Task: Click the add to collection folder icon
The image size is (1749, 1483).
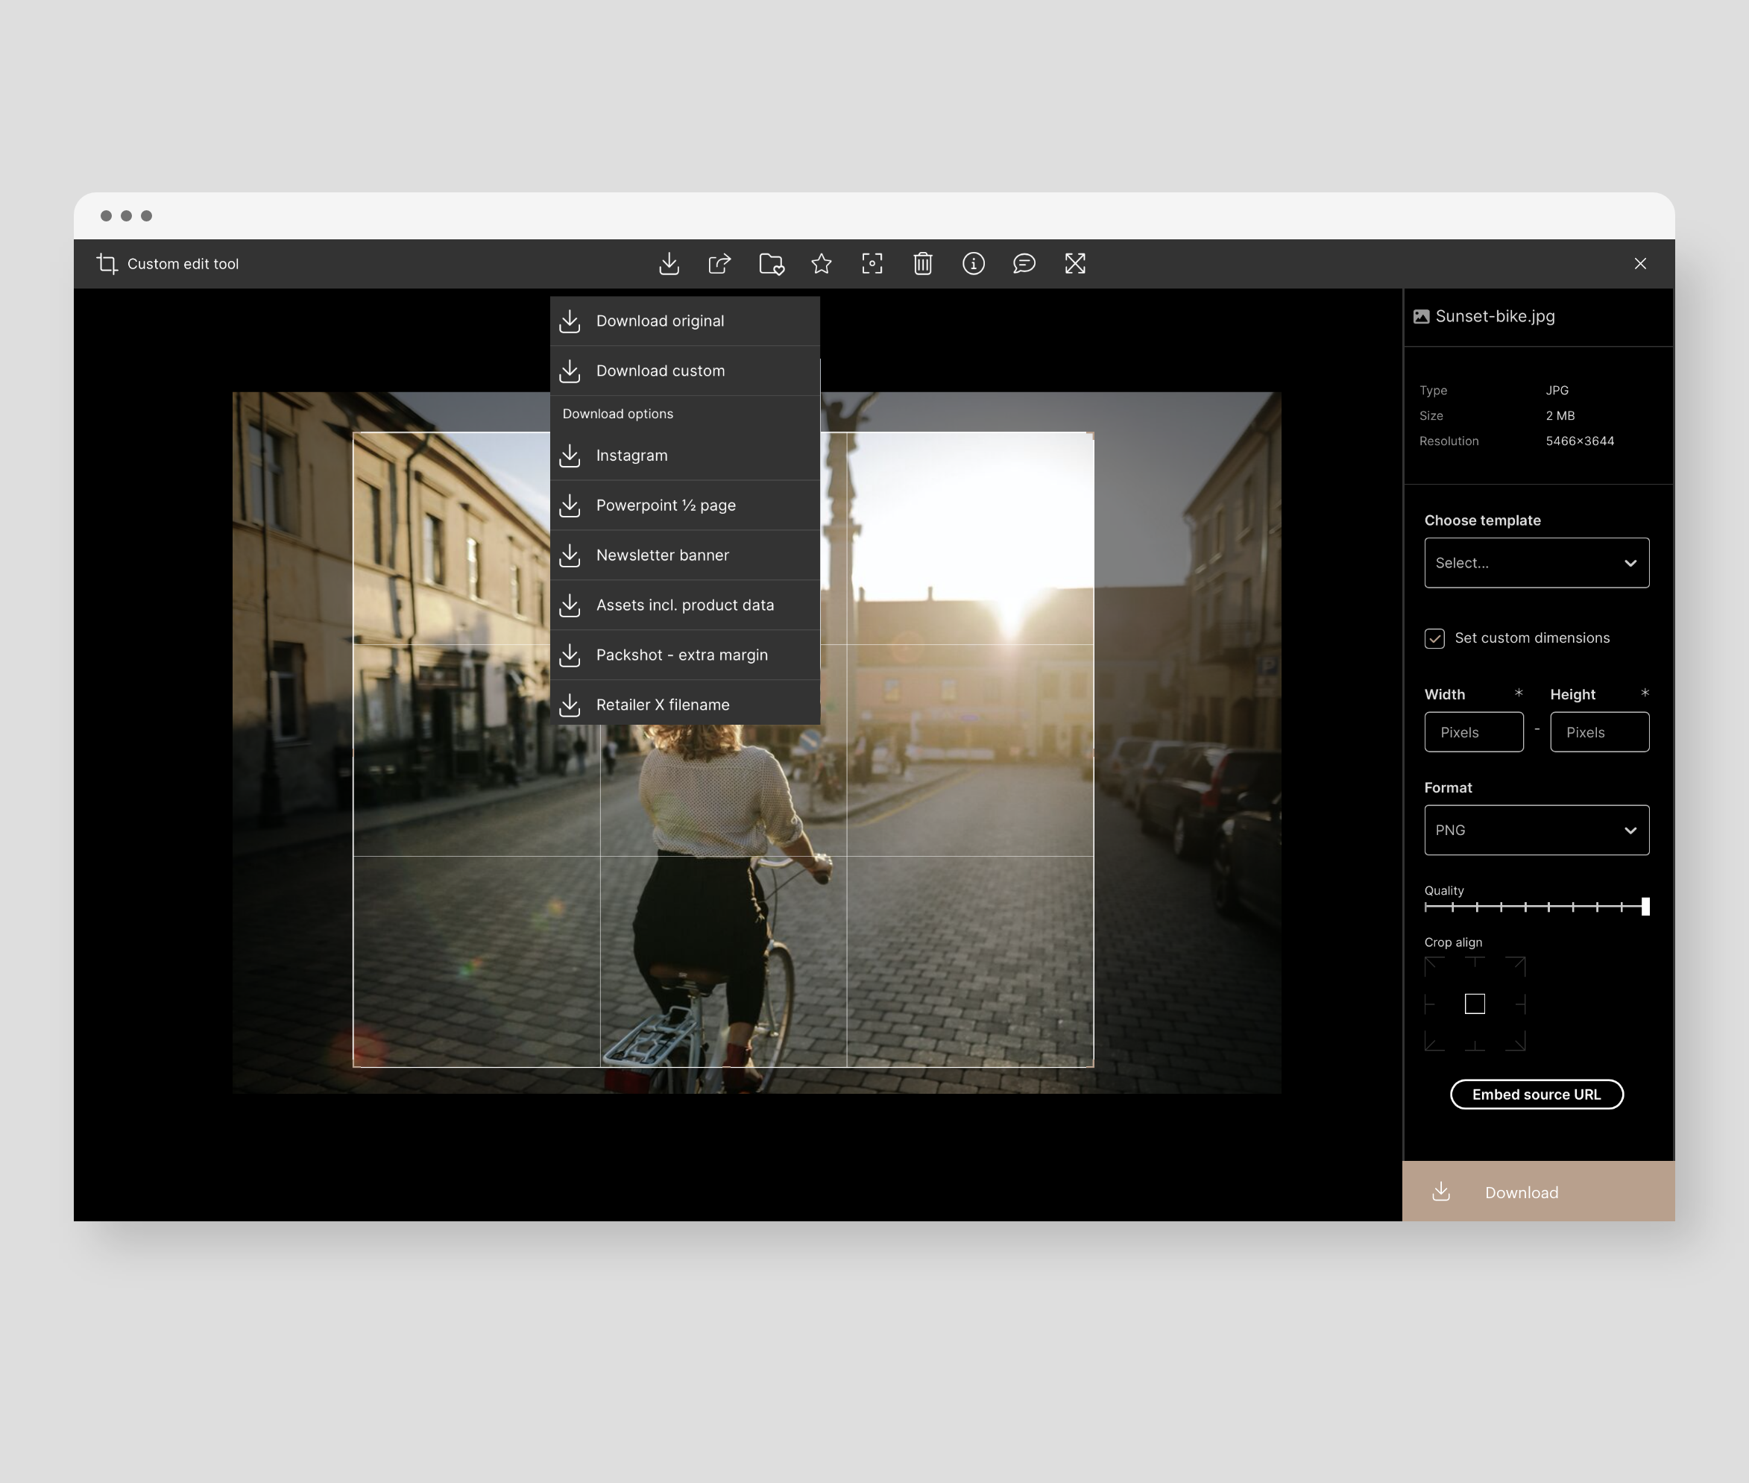Action: (772, 264)
